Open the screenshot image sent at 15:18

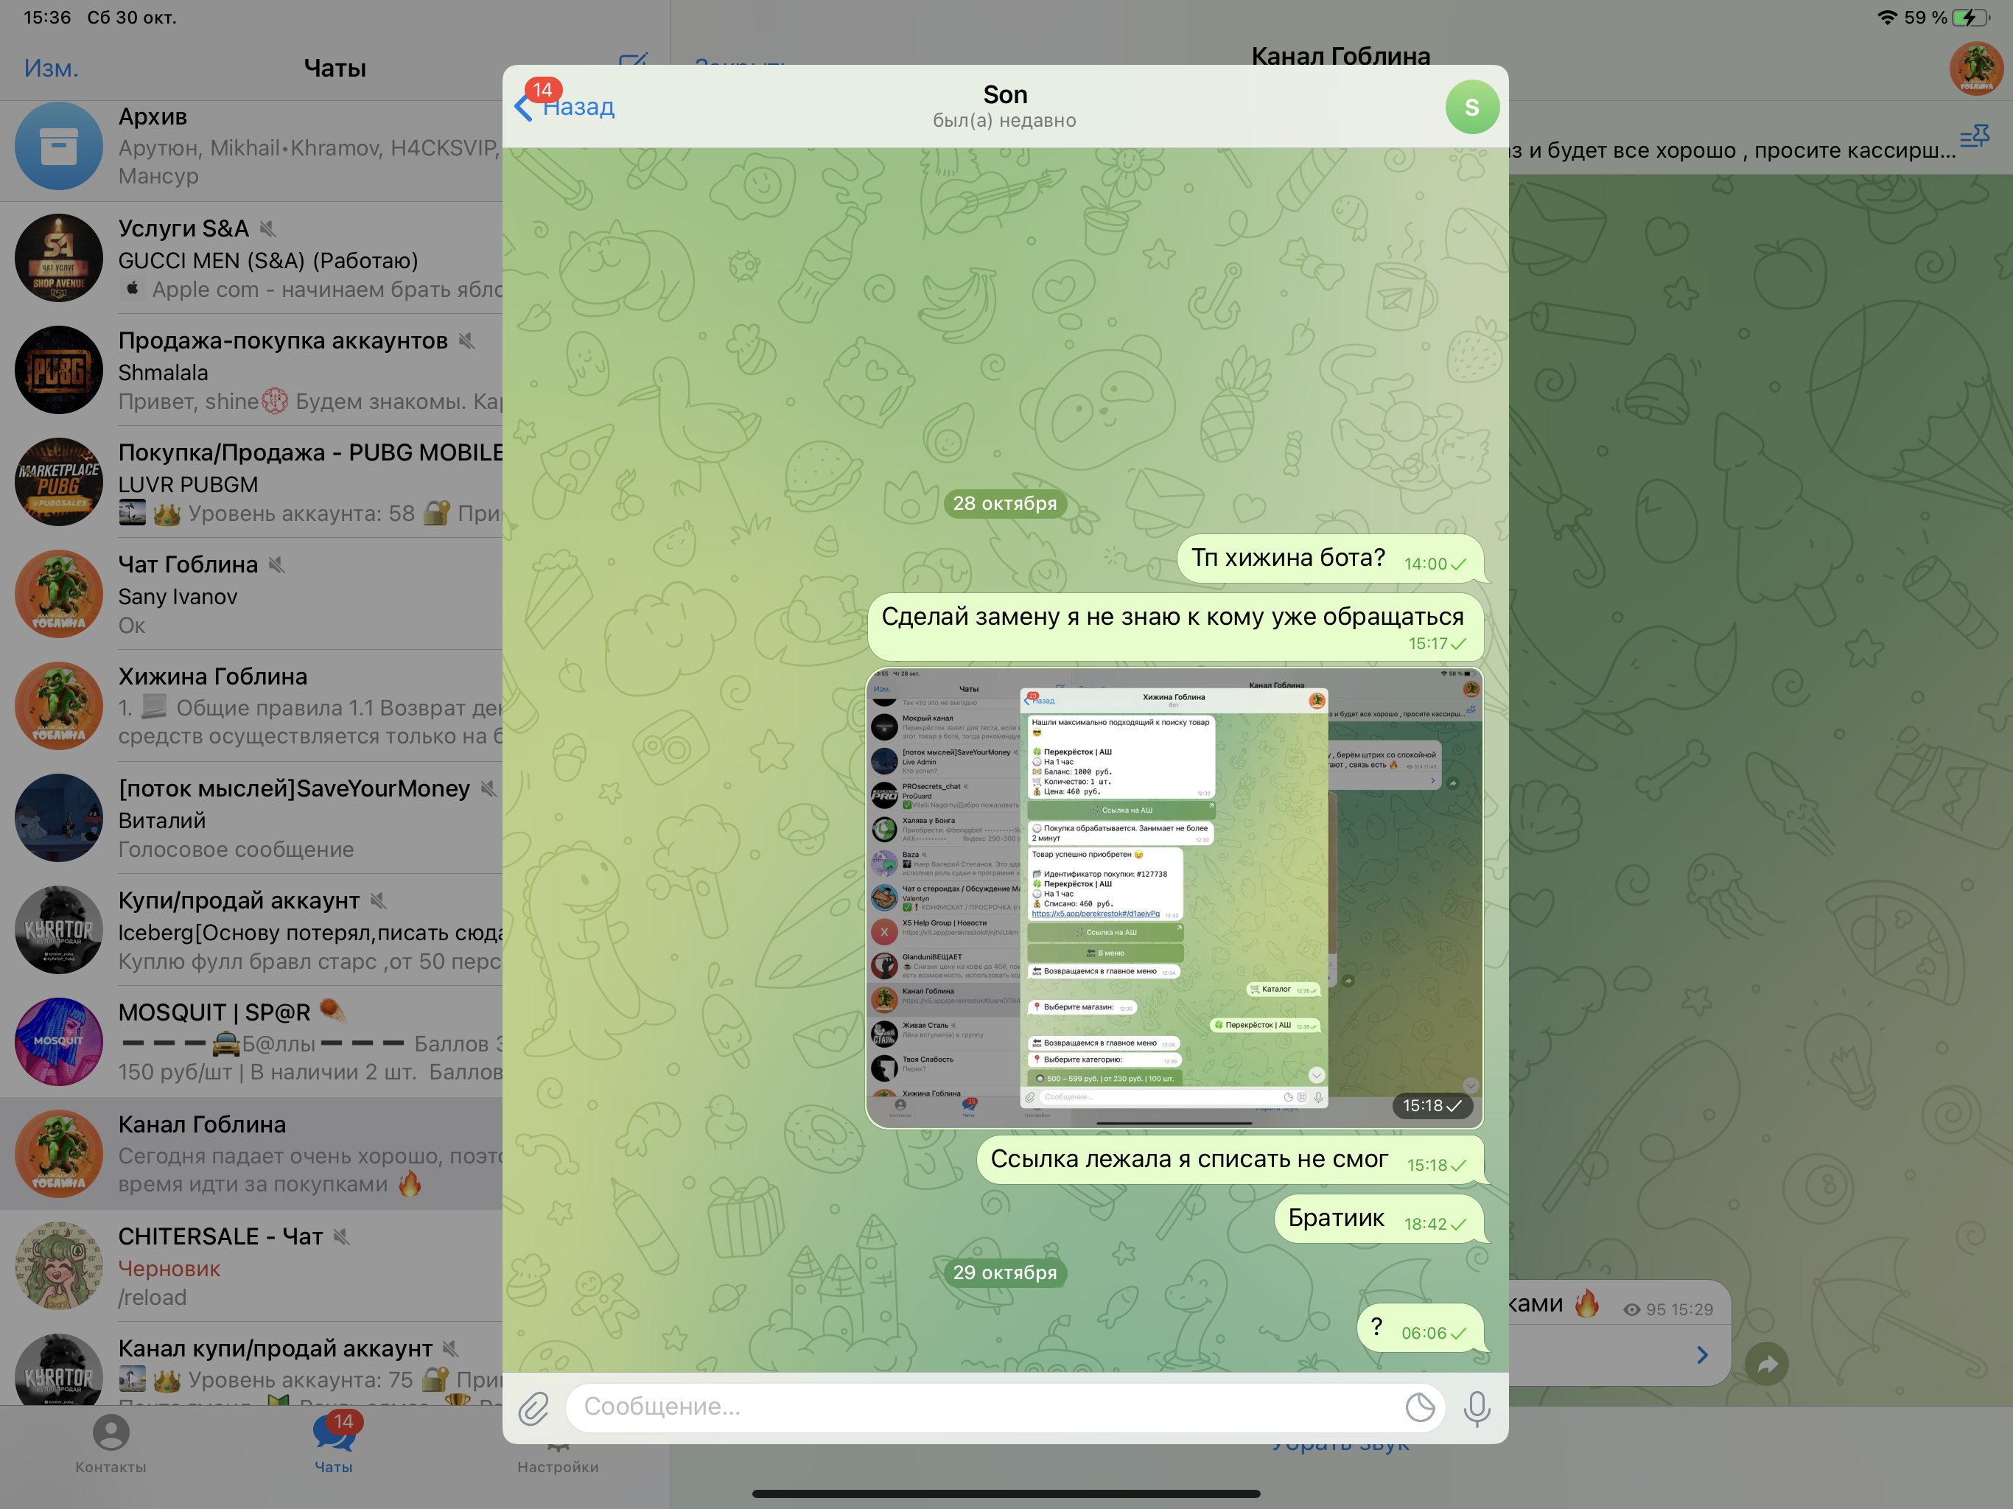point(1174,897)
